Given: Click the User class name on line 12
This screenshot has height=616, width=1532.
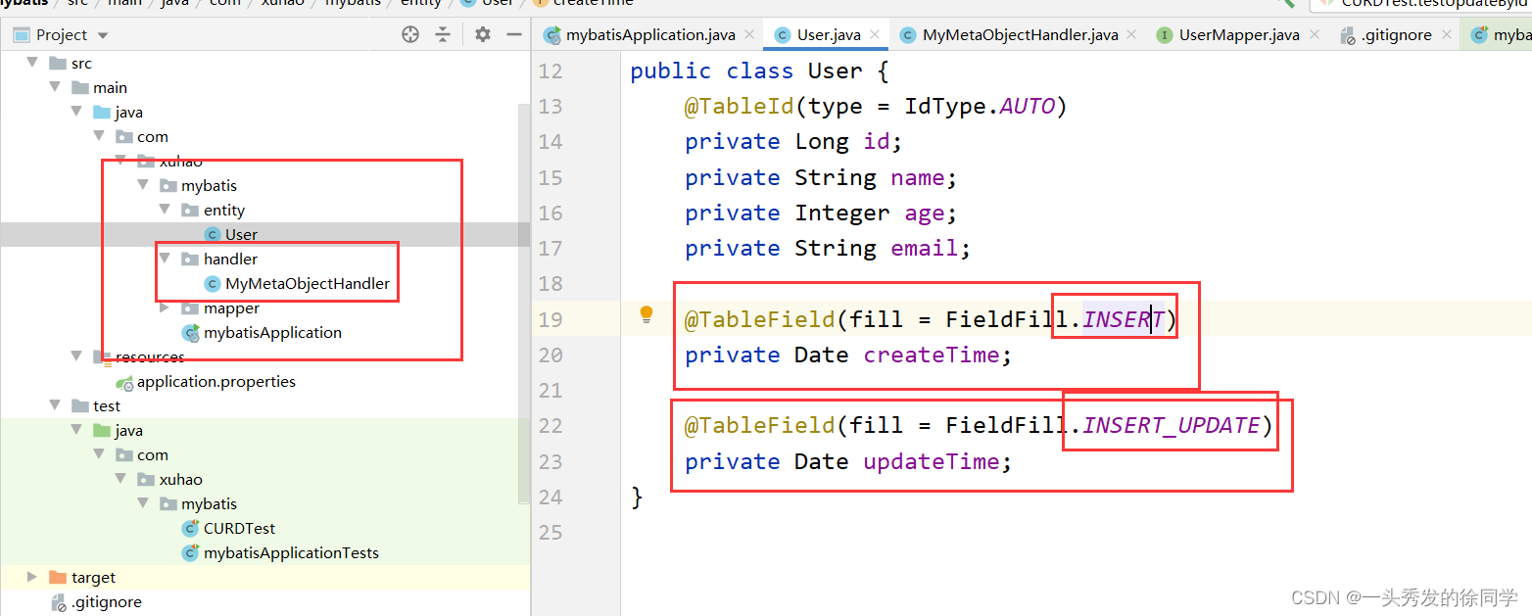Looking at the screenshot, I should tap(835, 71).
